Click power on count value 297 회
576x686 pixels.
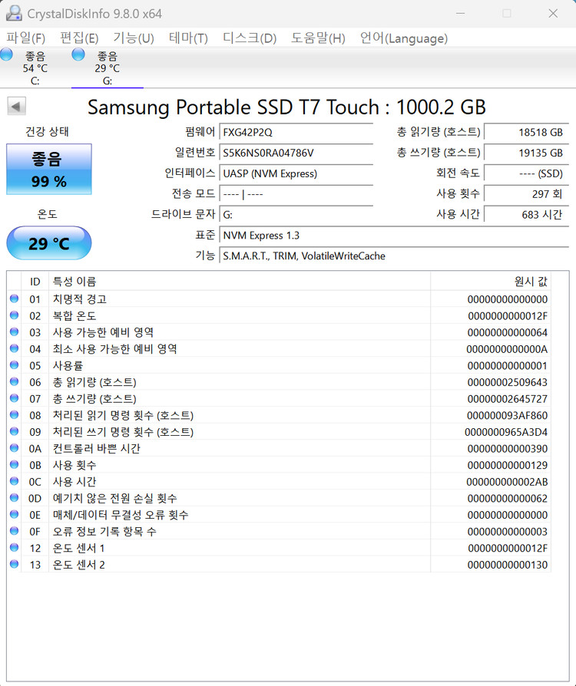pyautogui.click(x=526, y=194)
